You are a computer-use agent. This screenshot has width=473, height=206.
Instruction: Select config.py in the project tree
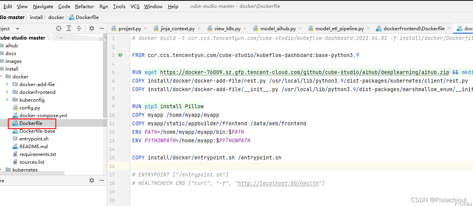(30, 107)
